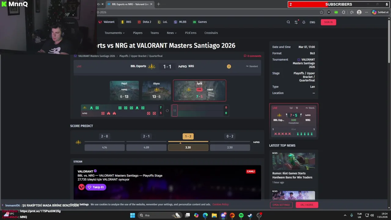Open the TUR UK keyboard language switcher
This screenshot has width=391, height=220.
pos(360,215)
